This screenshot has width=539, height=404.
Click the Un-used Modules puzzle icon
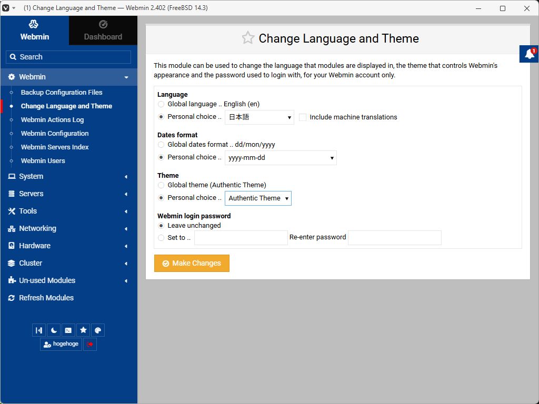pyautogui.click(x=12, y=280)
